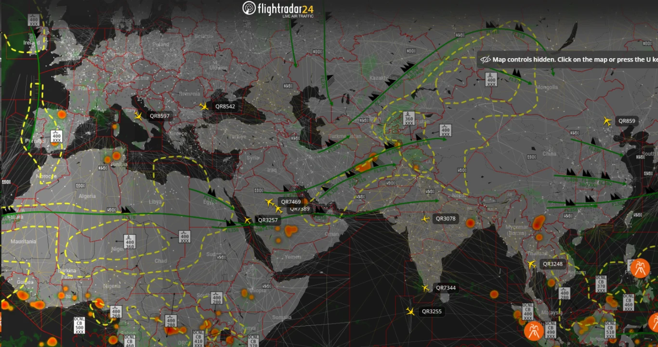Click the 'Mongolia' country label
The width and height of the screenshot is (658, 347).
(546, 87)
